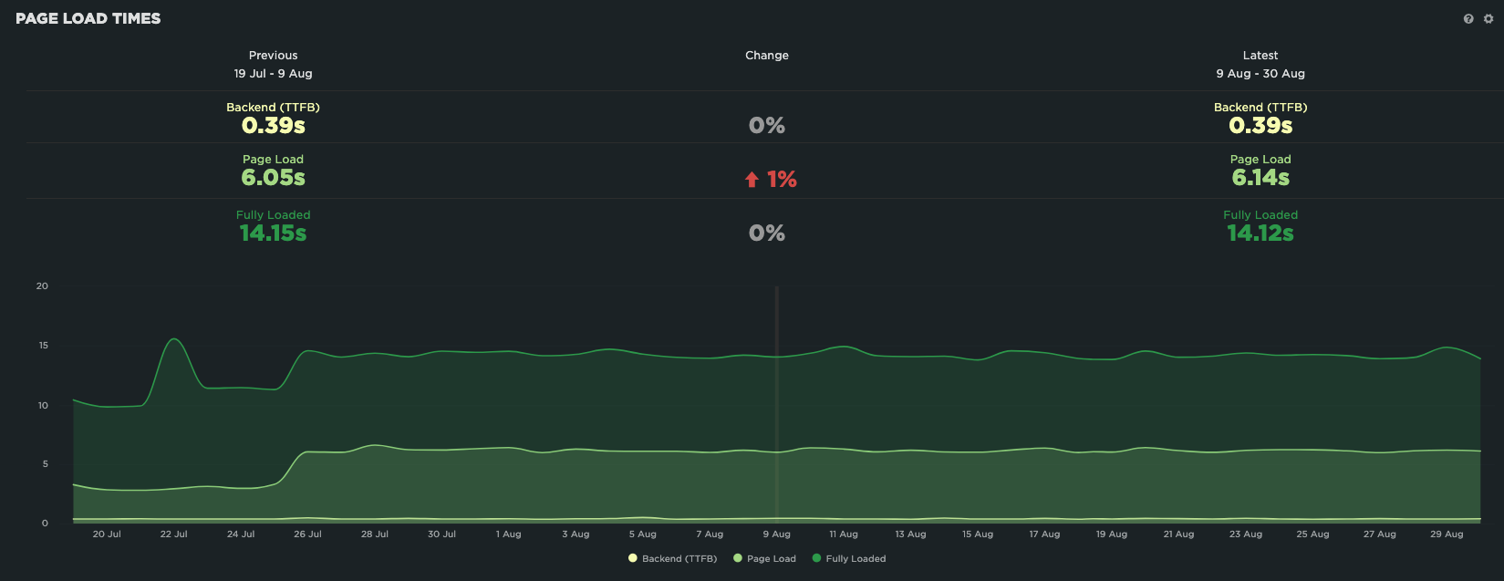Click the dark green Fully Loaded legend dot

click(816, 558)
